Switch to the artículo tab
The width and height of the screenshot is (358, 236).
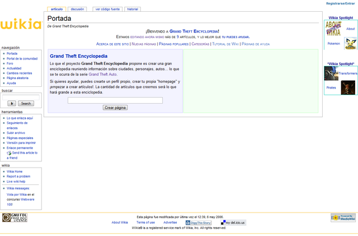pyautogui.click(x=56, y=9)
